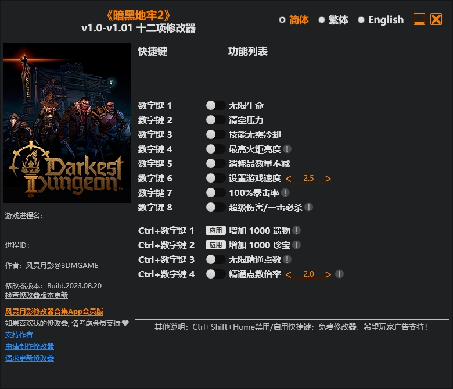Click info icon beside 超级伤害/一击必杀
This screenshot has width=453, height=389.
click(309, 207)
